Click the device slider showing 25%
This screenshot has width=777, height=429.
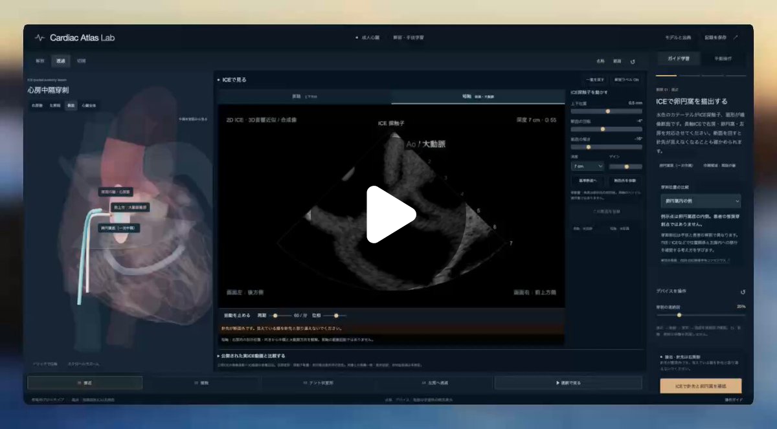[701, 315]
